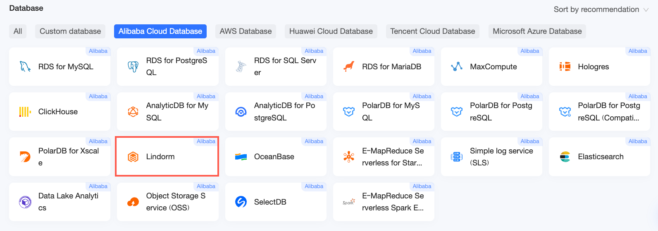Click the Elasticsearch icon

[x=565, y=157]
